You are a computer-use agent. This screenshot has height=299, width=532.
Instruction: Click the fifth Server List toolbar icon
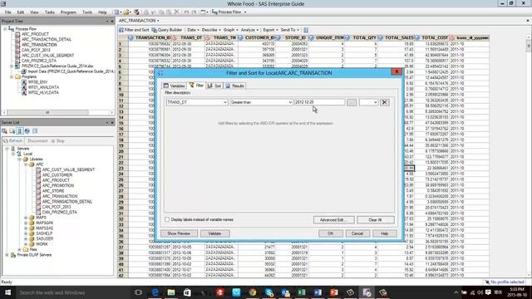(35, 131)
